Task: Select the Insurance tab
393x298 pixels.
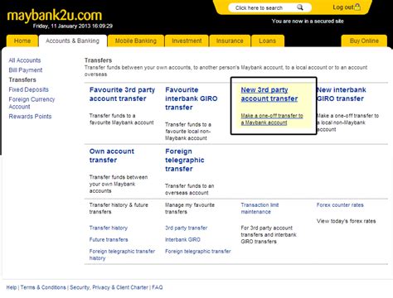Action: pyautogui.click(x=230, y=41)
